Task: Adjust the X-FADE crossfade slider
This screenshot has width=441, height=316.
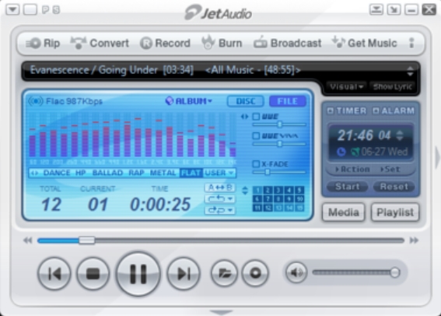Action: point(279,172)
